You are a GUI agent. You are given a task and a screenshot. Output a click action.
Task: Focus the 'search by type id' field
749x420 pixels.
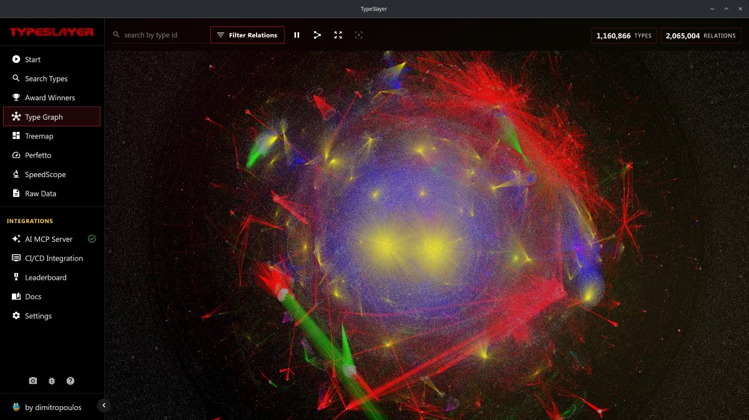point(159,35)
